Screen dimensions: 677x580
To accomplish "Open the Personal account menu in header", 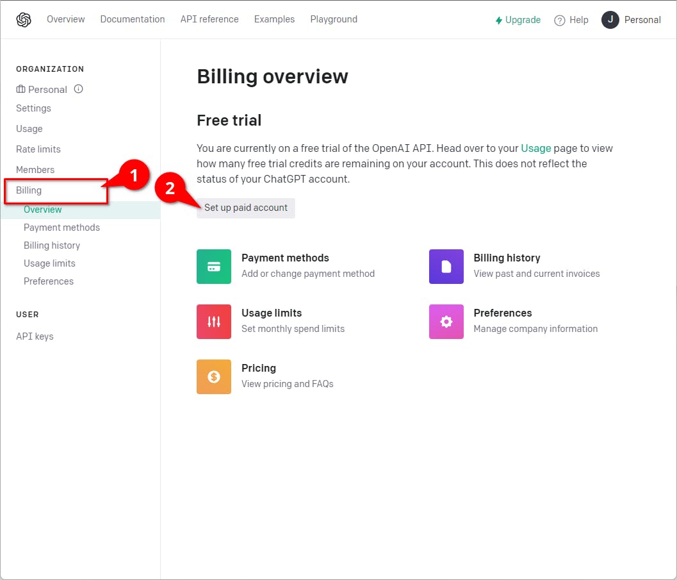I will (x=631, y=20).
